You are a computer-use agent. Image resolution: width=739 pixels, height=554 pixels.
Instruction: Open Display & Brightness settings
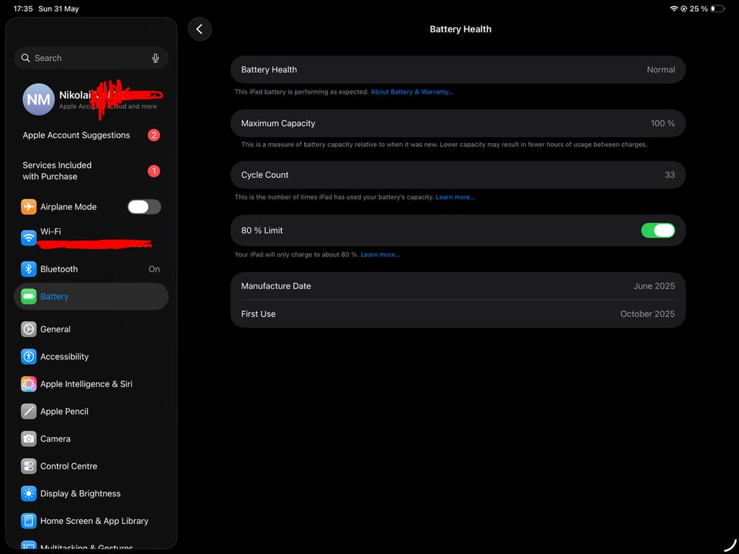[x=92, y=493]
